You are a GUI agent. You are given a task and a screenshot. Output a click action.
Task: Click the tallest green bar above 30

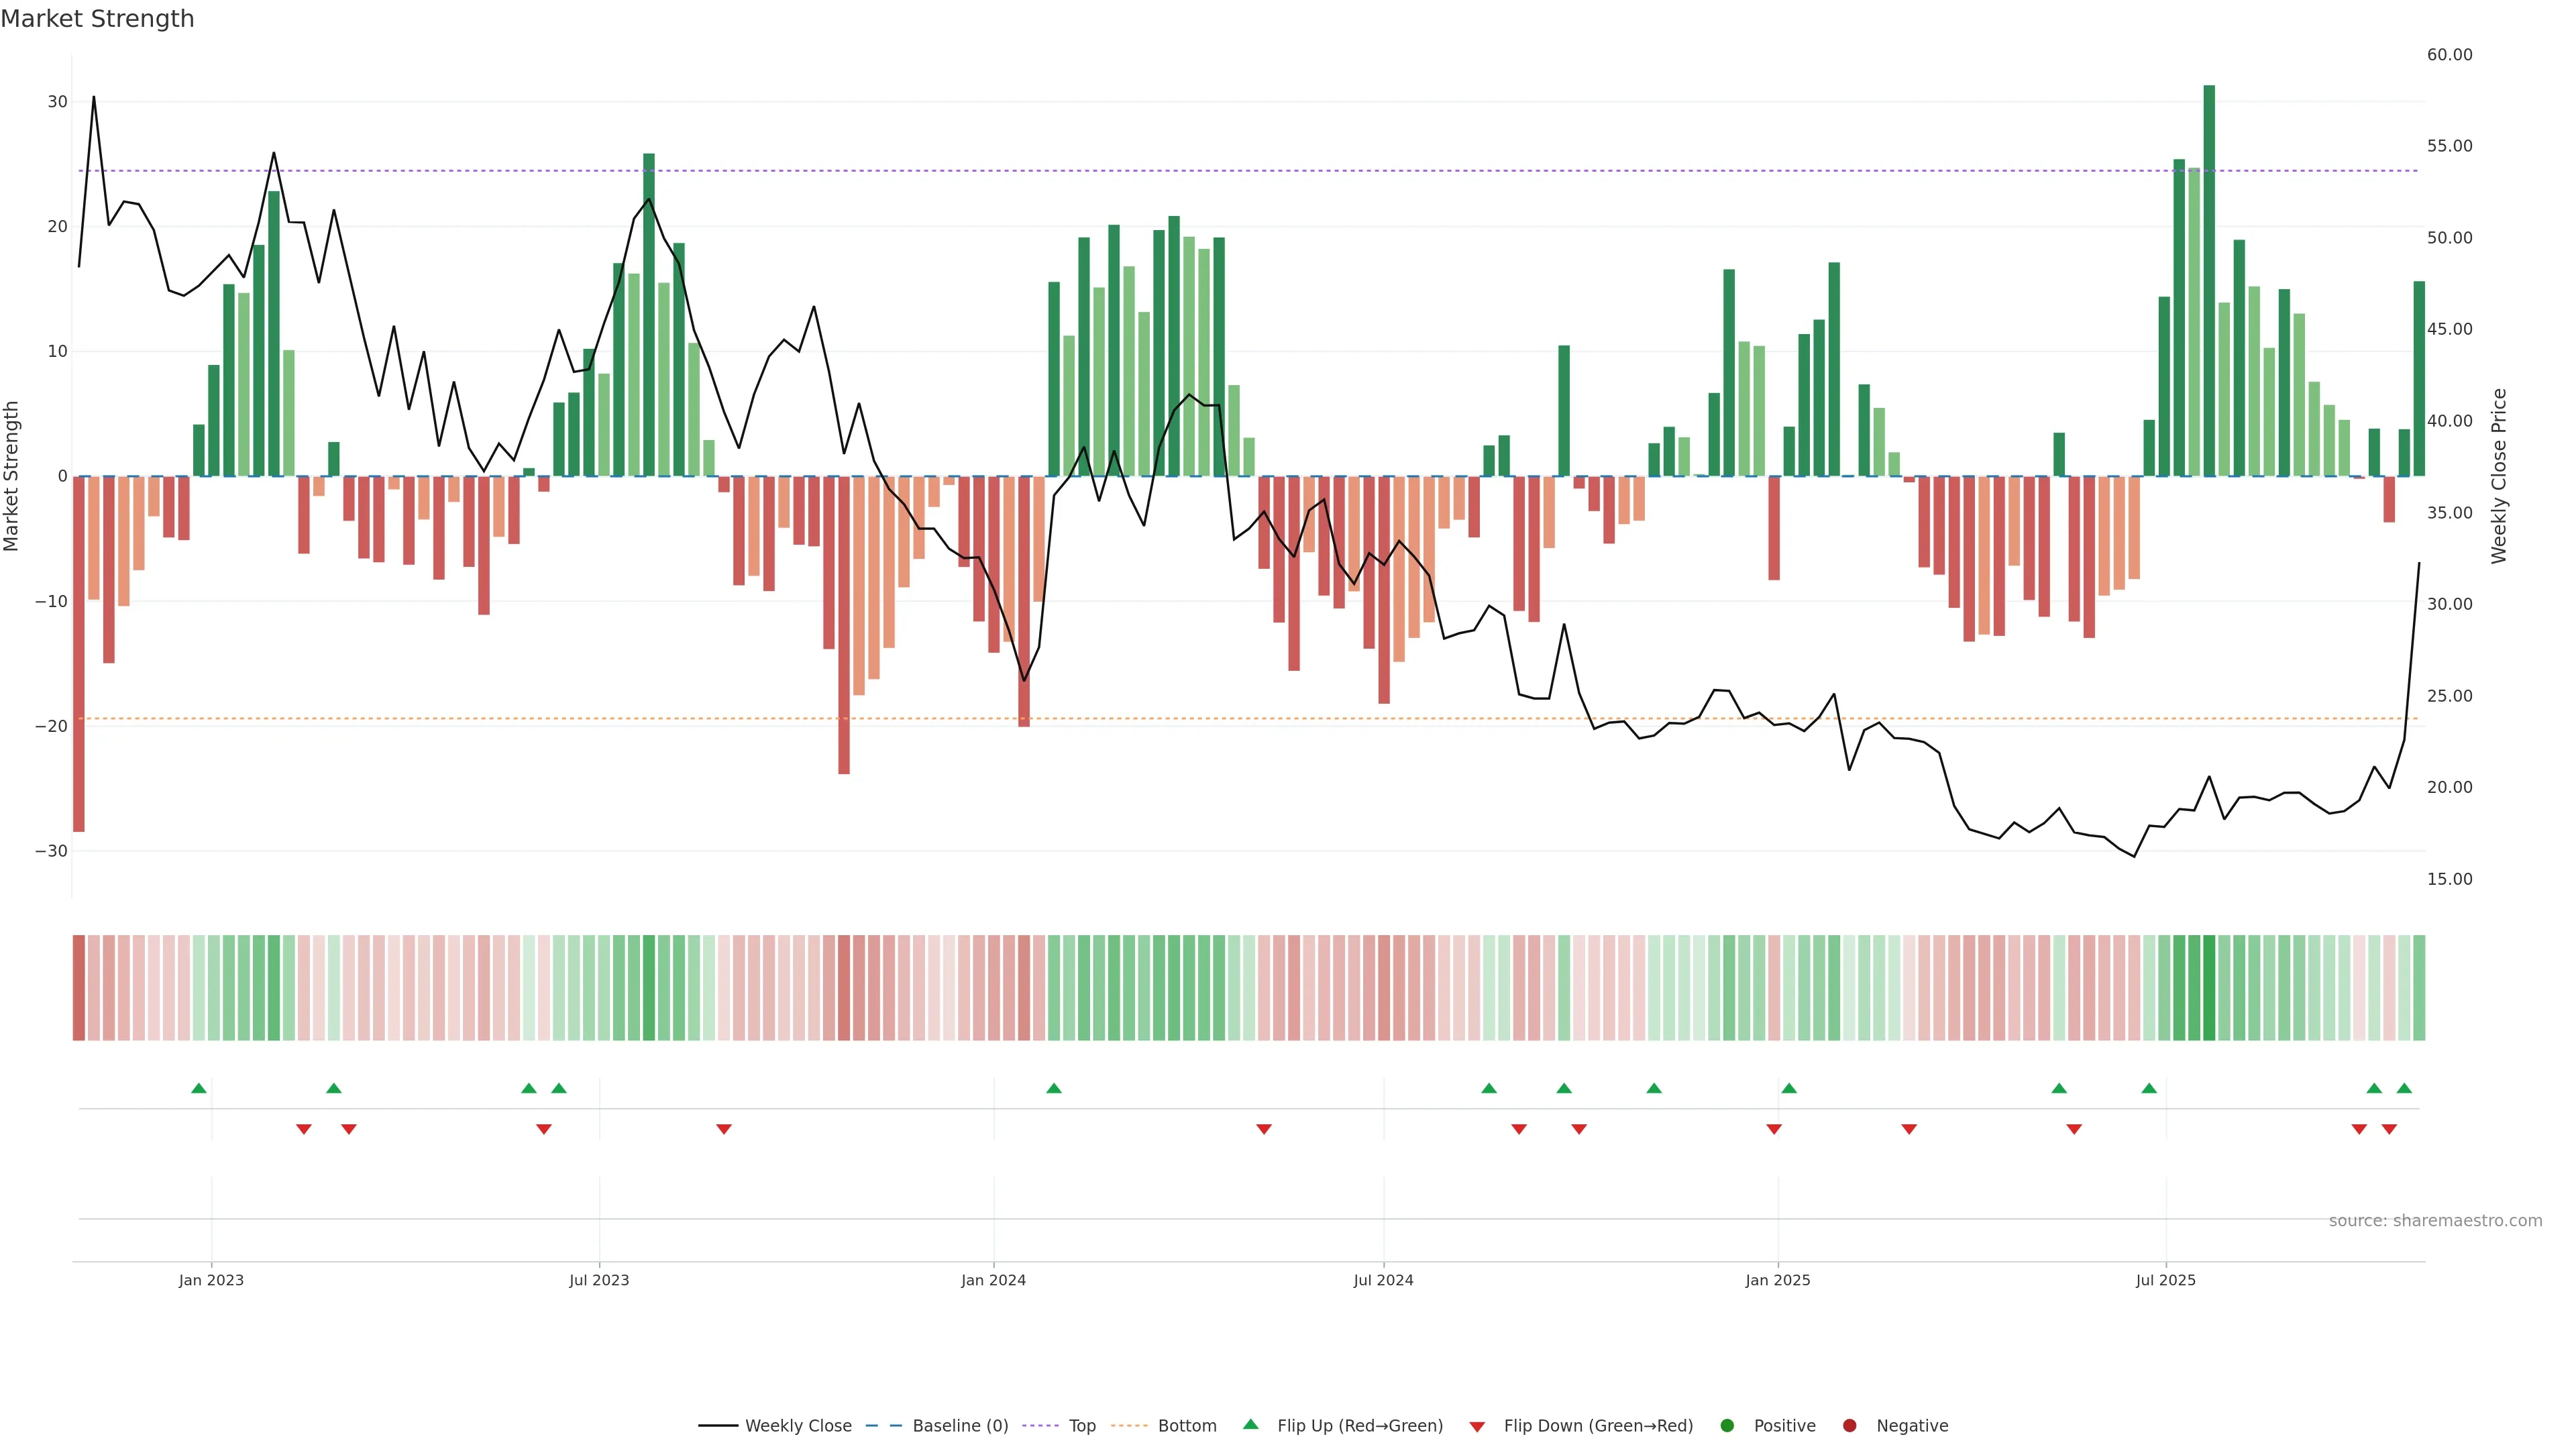point(2209,280)
